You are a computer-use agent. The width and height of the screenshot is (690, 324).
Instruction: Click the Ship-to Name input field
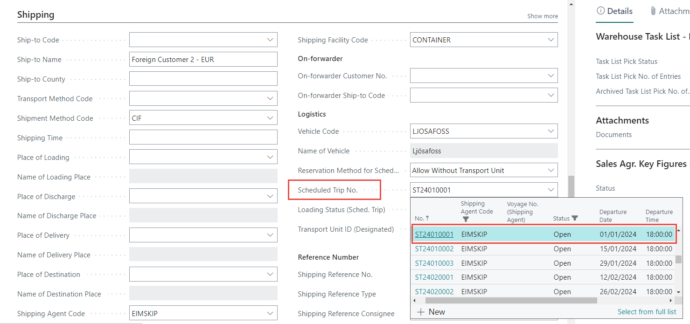click(203, 60)
